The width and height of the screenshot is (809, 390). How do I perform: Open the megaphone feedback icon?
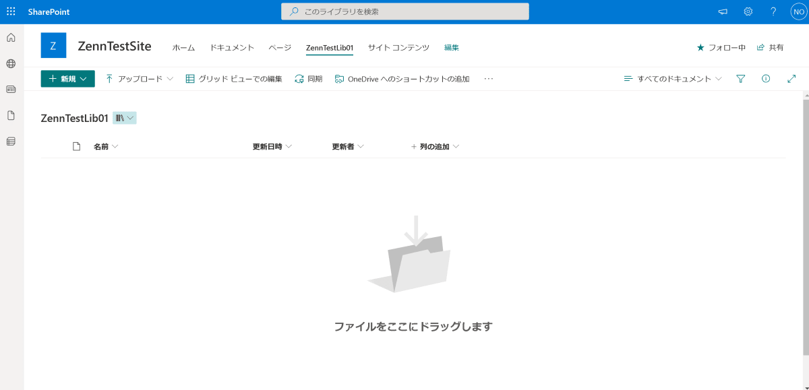[x=723, y=11]
